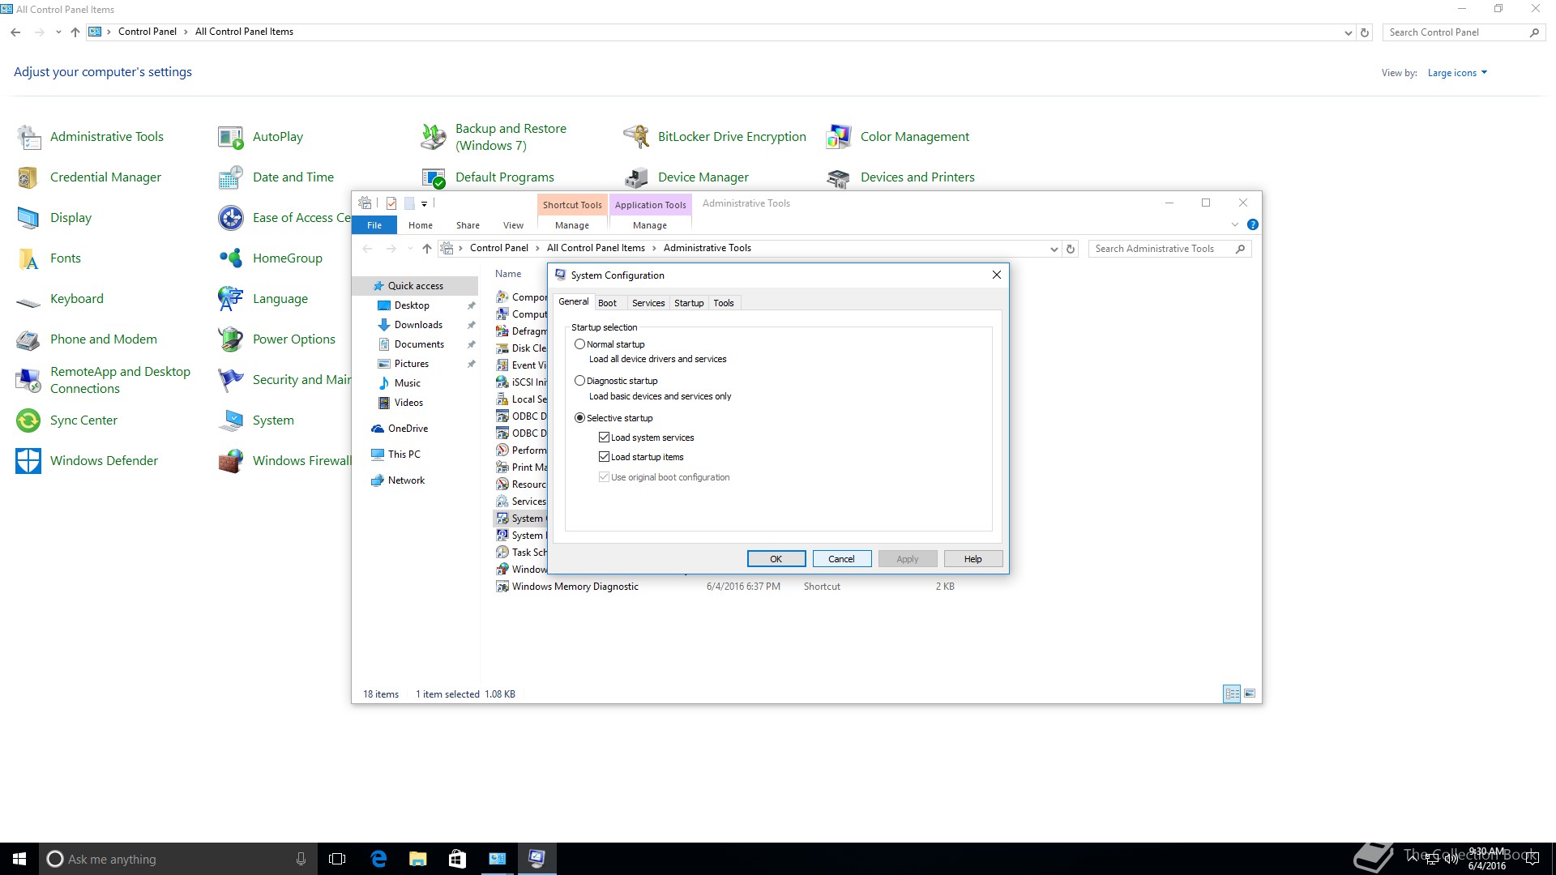Open the Boot tab in System Configuration
The width and height of the screenshot is (1556, 875).
coord(607,303)
